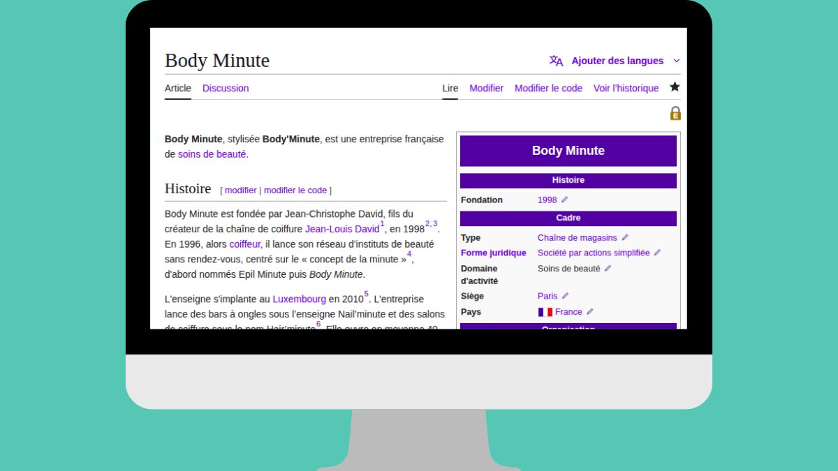Open the France link in the infobox
The height and width of the screenshot is (471, 838).
568,312
